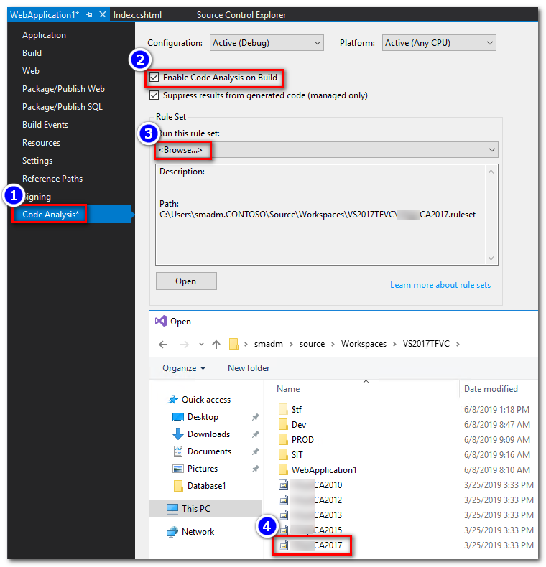Click the address bar folder icon

(x=234, y=344)
